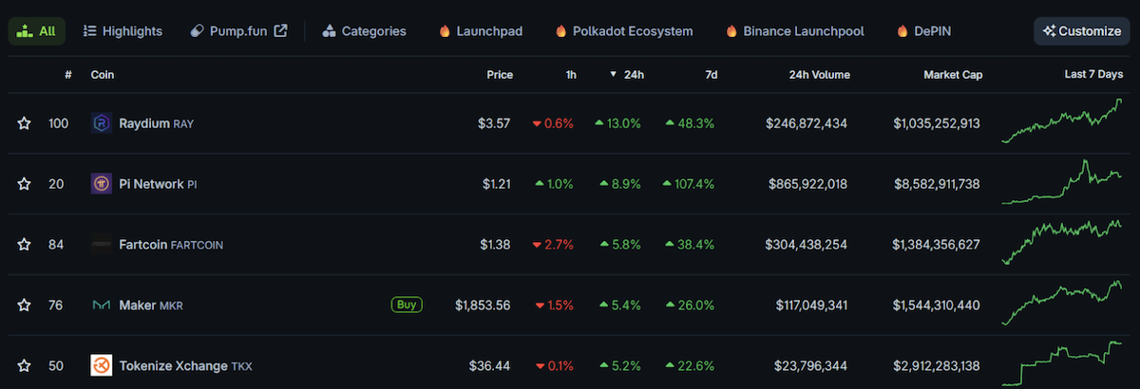This screenshot has height=389, width=1140.
Task: Star the Fartcoin row
Action: coord(24,245)
